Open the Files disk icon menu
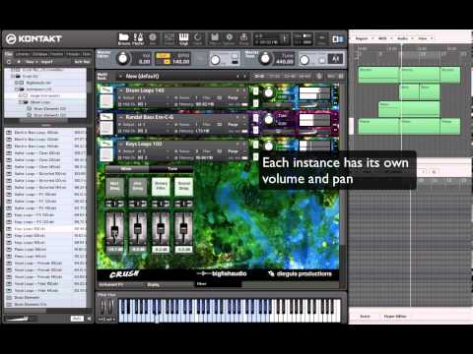The width and height of the screenshot is (473, 354). coord(215,38)
